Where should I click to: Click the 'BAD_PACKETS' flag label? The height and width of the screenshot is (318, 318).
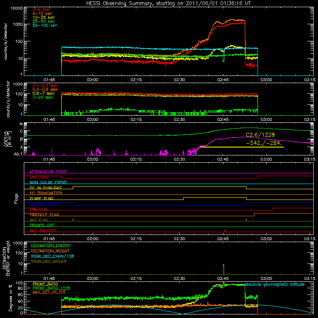43,231
